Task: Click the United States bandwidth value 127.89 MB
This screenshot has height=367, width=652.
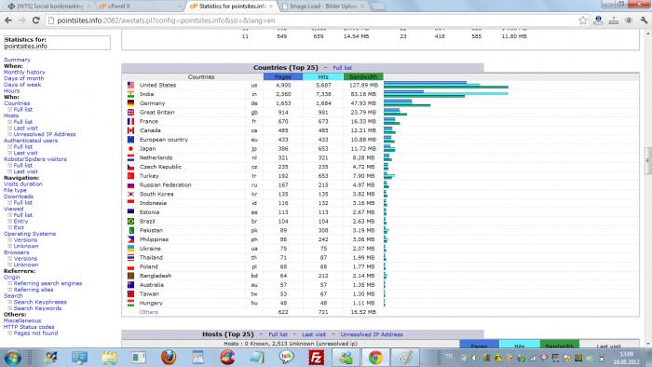Action: [362, 85]
